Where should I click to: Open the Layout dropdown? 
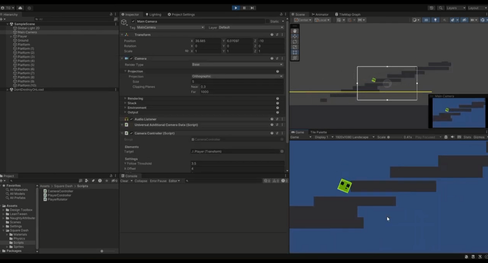click(x=477, y=8)
